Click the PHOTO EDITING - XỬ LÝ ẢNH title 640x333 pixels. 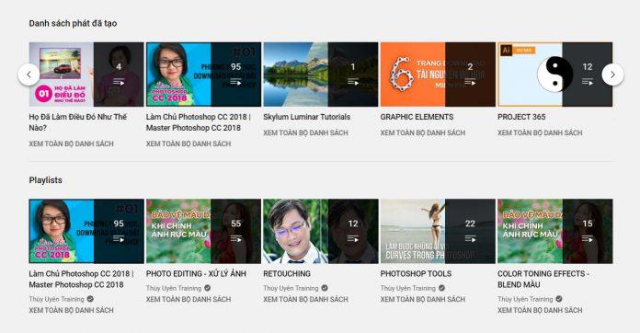[x=196, y=274]
